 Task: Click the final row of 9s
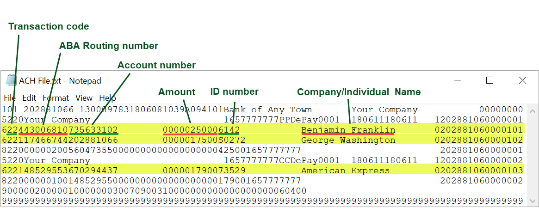coord(263,201)
